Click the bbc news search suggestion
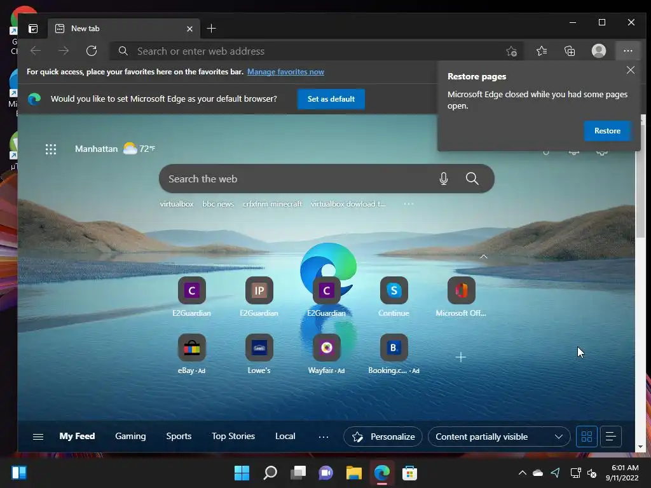This screenshot has height=488, width=651. click(x=218, y=204)
